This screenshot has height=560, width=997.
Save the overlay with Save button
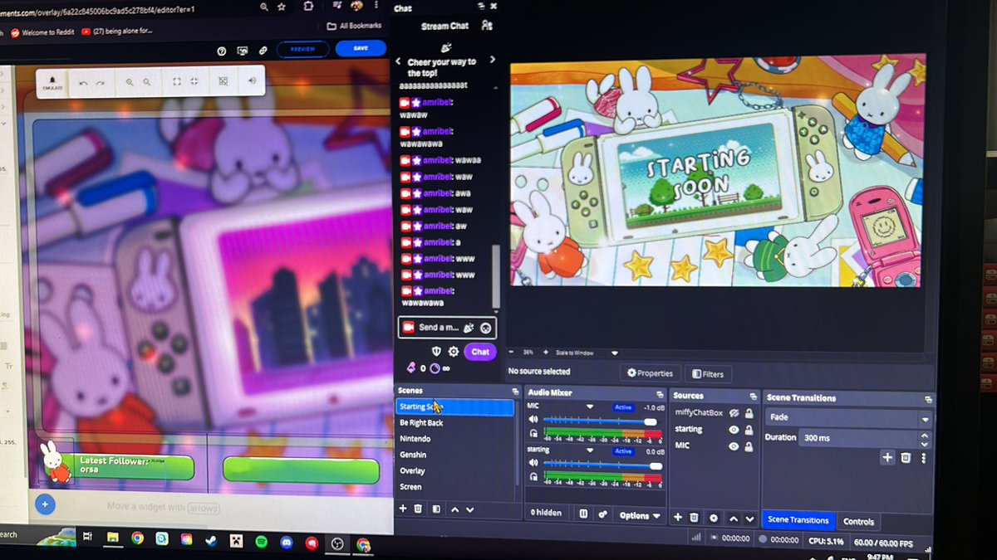click(x=361, y=48)
